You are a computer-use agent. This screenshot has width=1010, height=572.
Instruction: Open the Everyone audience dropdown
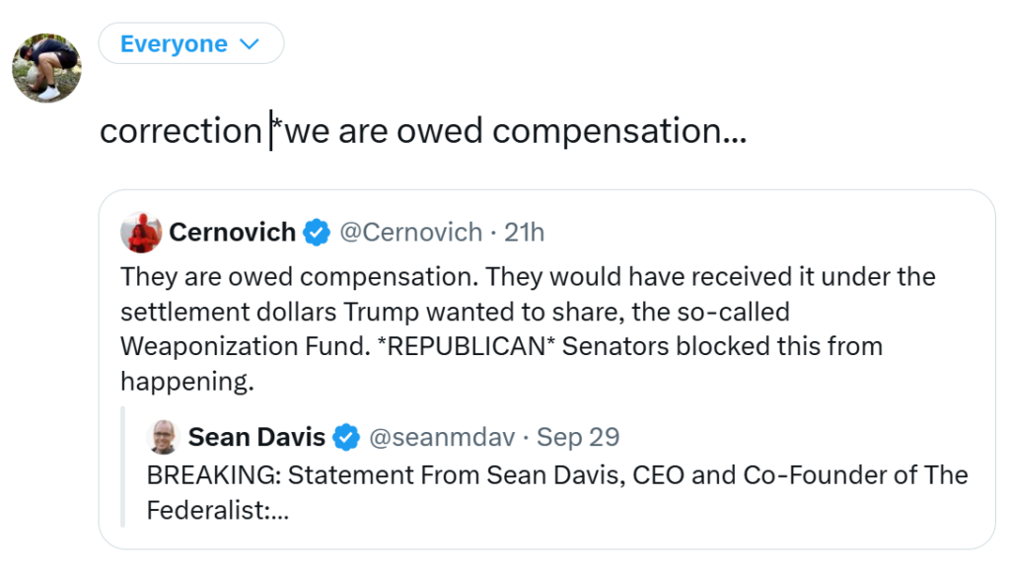190,43
